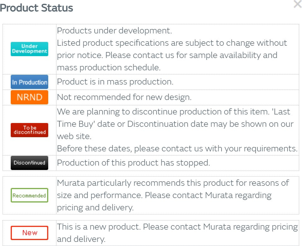Click 'Not recommended for new design.' description

pyautogui.click(x=124, y=97)
